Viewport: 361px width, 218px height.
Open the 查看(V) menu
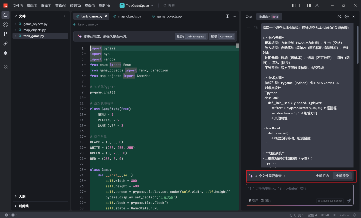coord(61,6)
